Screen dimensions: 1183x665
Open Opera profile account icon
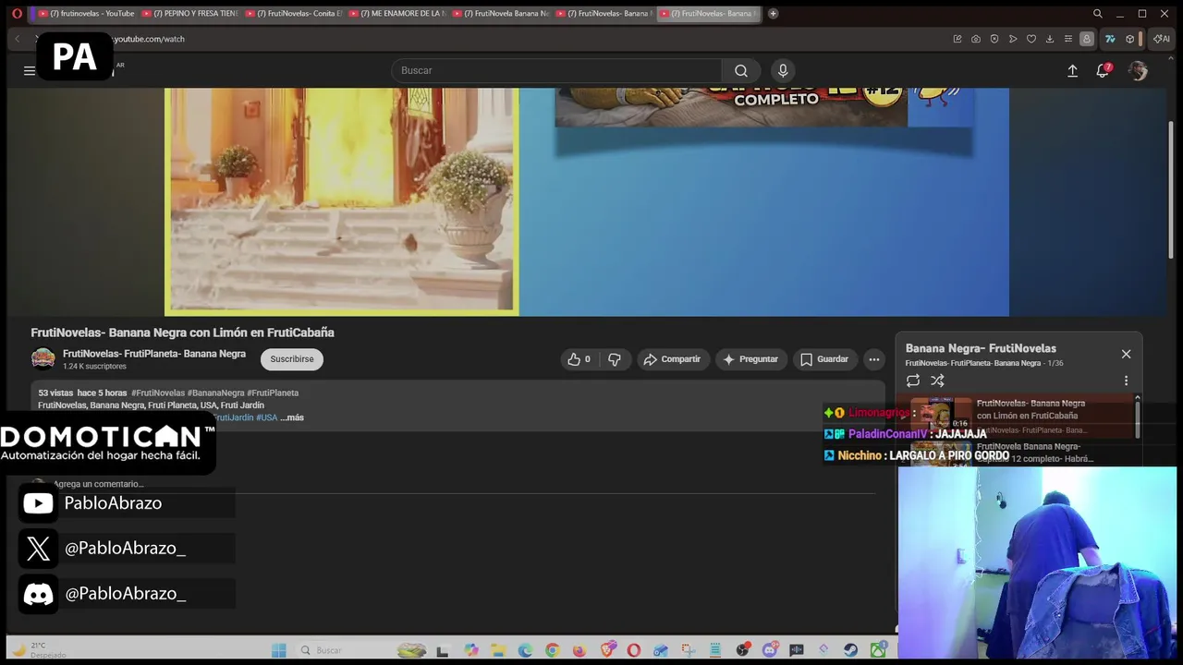pos(1087,39)
